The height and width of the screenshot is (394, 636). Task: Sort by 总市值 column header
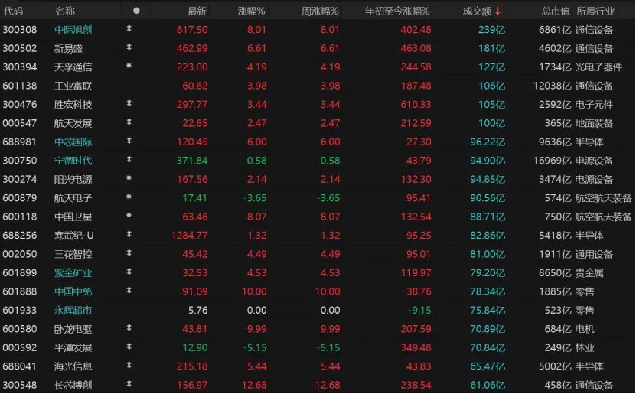pos(555,11)
